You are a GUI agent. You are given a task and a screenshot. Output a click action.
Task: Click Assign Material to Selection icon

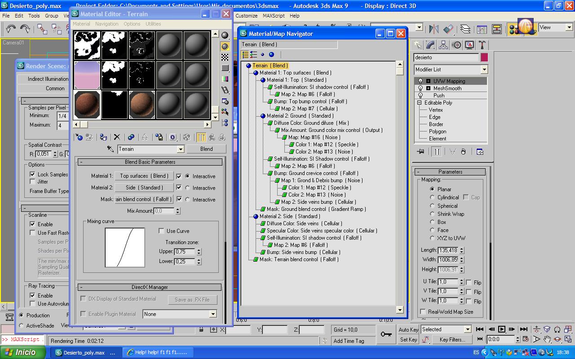pyautogui.click(x=103, y=137)
